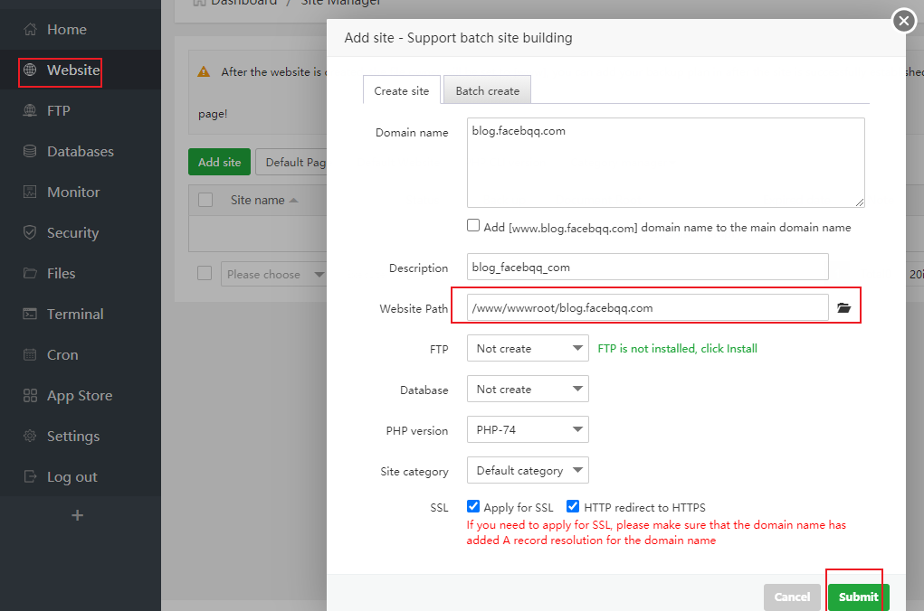The image size is (924, 611).
Task: Open the Terminal icon in sidebar
Action: (31, 315)
